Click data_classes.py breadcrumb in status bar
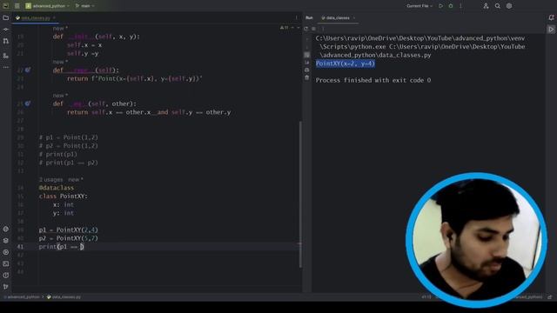Screen dimensions: 557x313 coord(64,297)
